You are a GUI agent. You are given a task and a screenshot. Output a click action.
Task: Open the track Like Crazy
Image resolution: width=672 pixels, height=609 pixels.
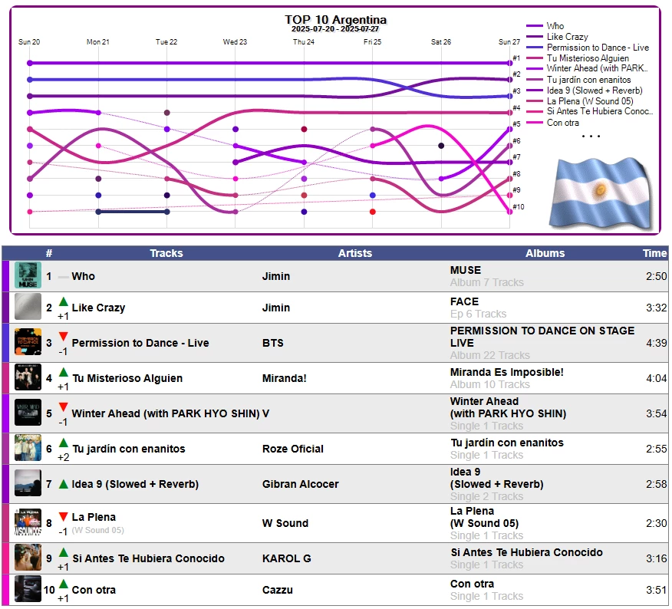click(98, 308)
